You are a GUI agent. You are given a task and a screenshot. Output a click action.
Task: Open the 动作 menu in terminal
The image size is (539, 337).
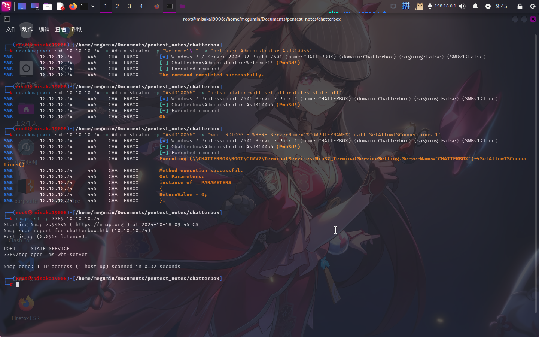coord(27,30)
